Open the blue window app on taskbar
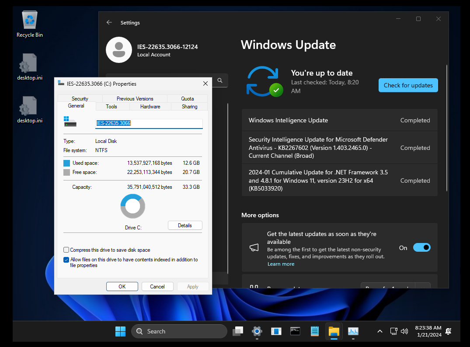 (276, 331)
